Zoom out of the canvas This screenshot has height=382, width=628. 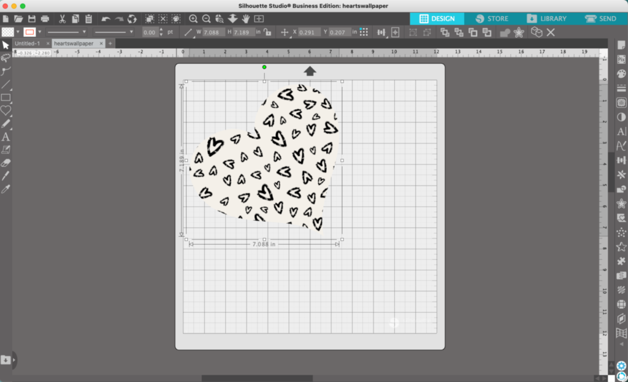point(206,19)
